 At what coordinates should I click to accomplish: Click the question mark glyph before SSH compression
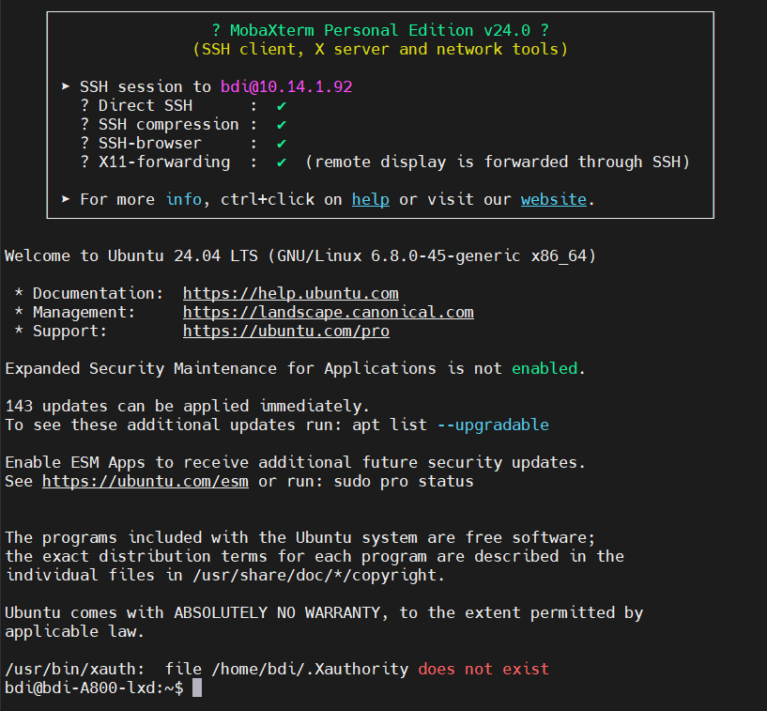(84, 124)
